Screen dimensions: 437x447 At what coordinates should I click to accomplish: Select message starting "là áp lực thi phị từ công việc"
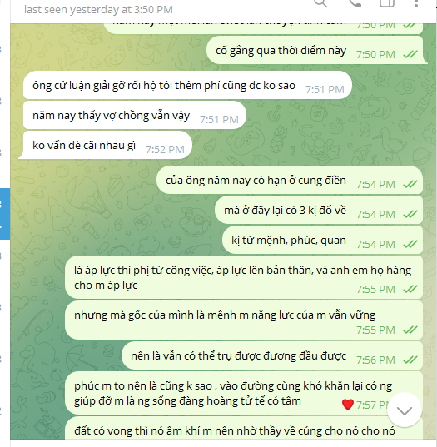[x=244, y=278]
